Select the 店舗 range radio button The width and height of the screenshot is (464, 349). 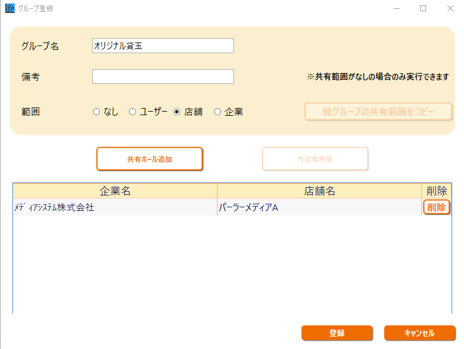click(177, 112)
